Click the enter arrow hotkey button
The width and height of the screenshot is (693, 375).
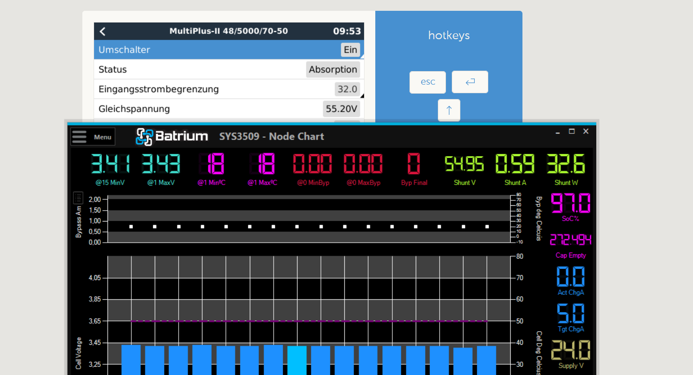[470, 82]
